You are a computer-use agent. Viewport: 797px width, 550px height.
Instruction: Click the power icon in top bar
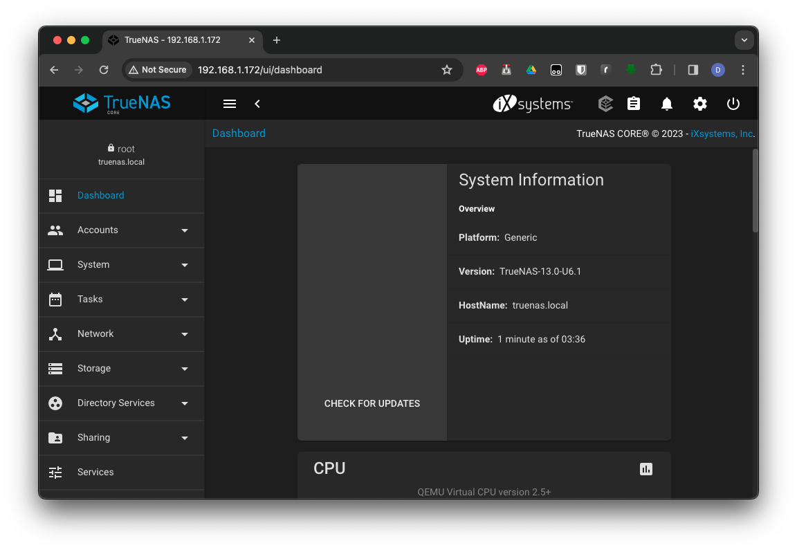point(733,104)
